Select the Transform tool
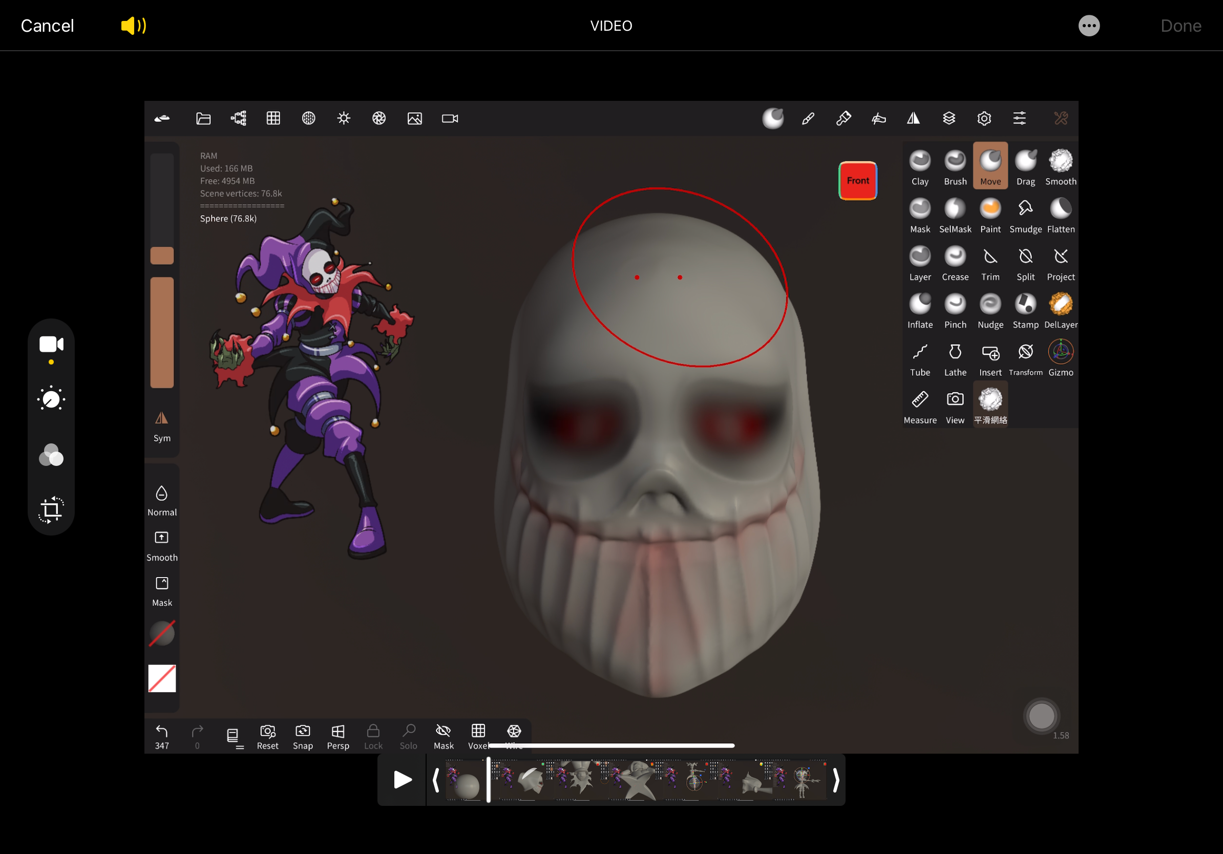 1025,358
